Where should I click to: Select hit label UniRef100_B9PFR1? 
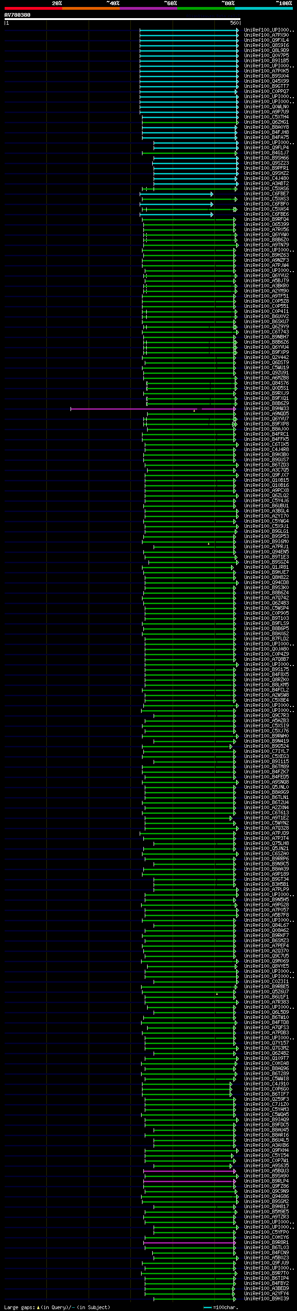tap(266, 168)
